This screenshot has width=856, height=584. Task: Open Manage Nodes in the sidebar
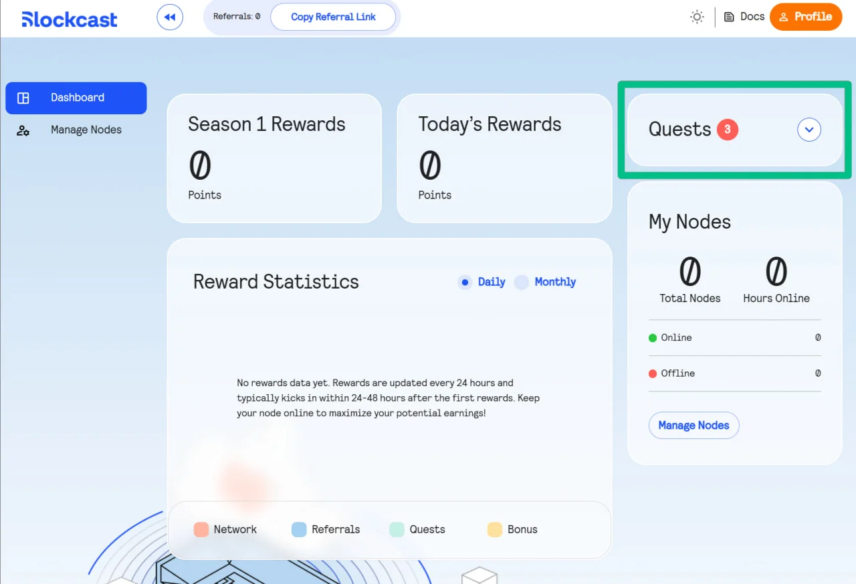[76, 130]
